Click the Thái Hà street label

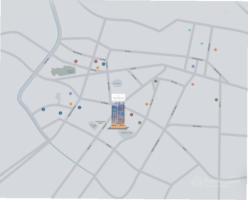(108, 145)
